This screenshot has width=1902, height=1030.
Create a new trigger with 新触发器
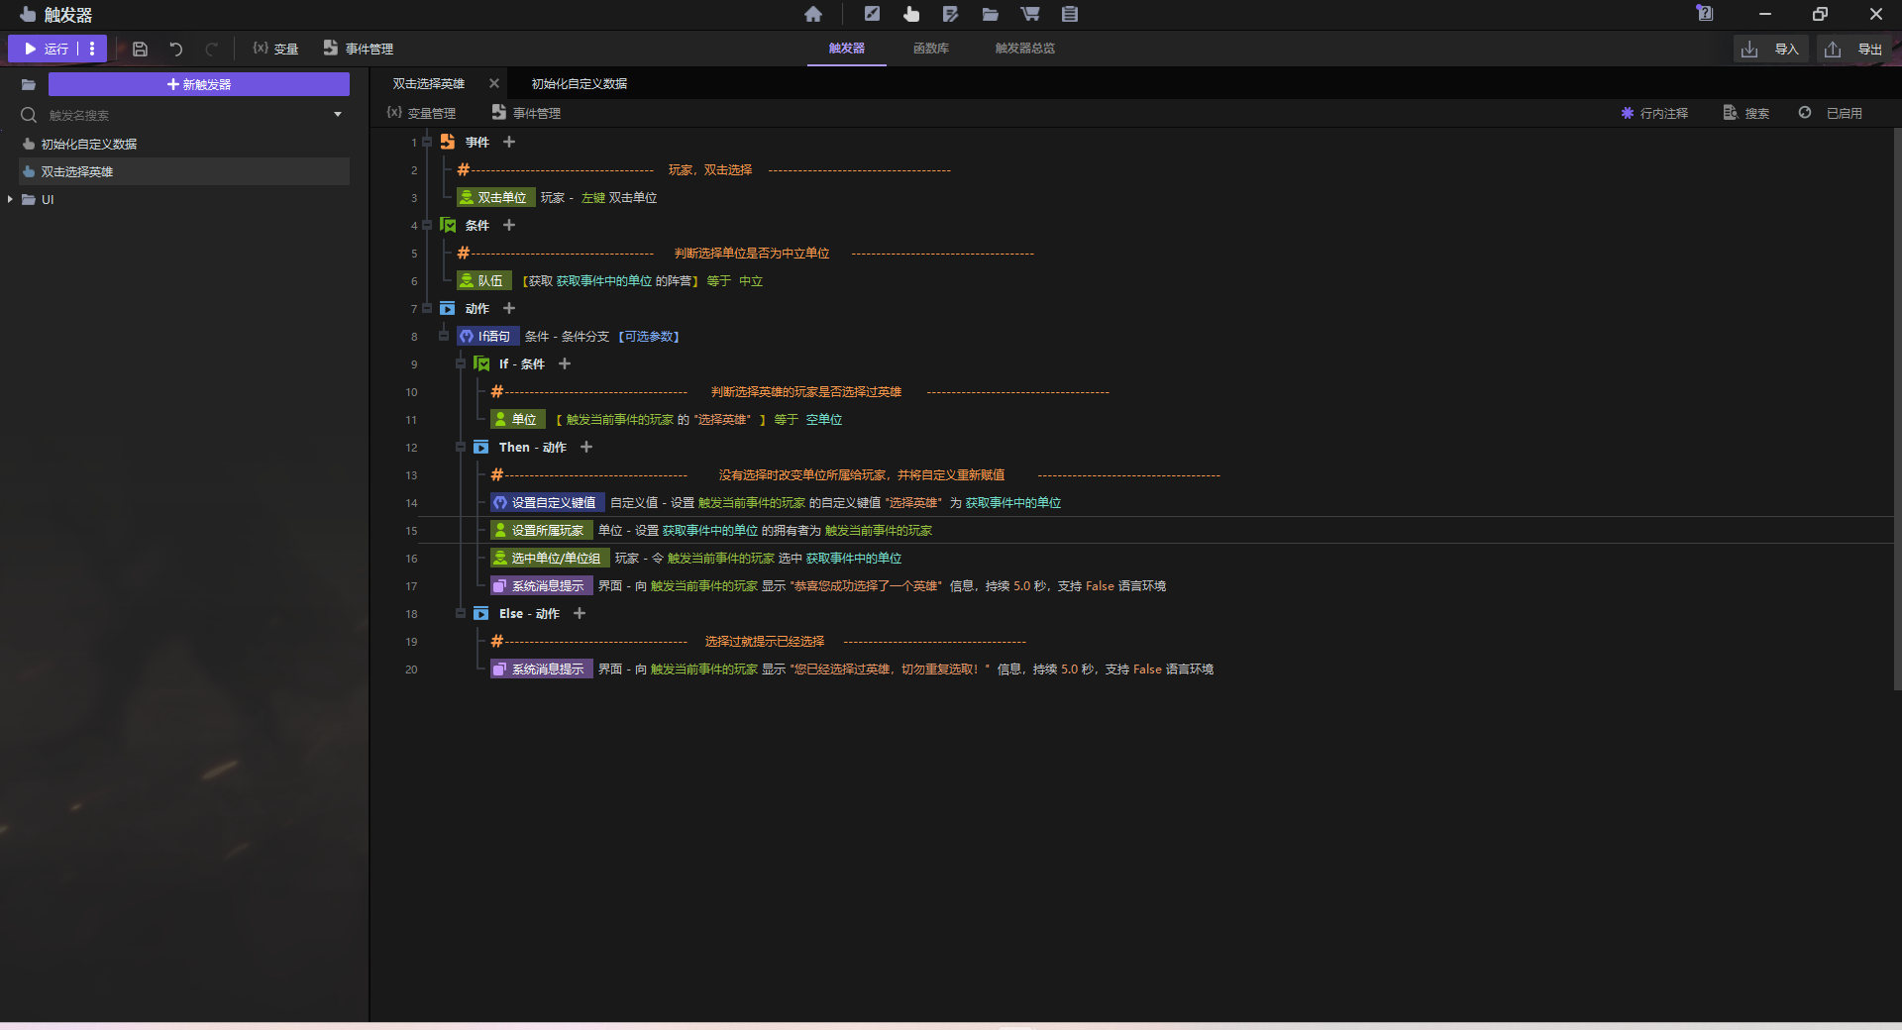tap(199, 84)
